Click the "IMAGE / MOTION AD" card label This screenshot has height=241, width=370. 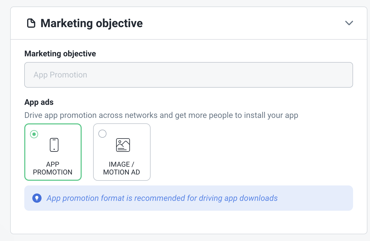pos(122,168)
